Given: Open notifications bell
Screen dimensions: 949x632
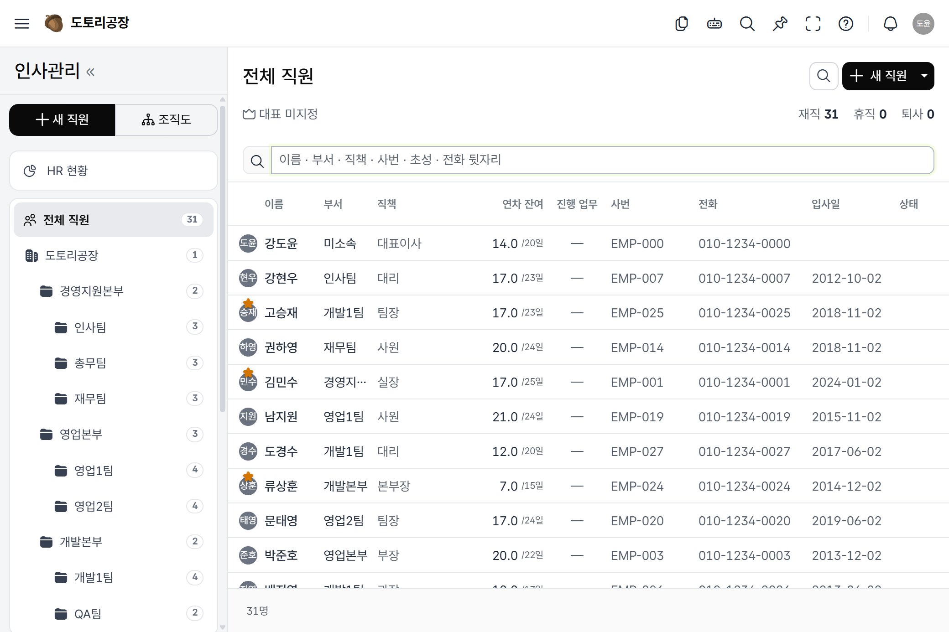Looking at the screenshot, I should (890, 23).
